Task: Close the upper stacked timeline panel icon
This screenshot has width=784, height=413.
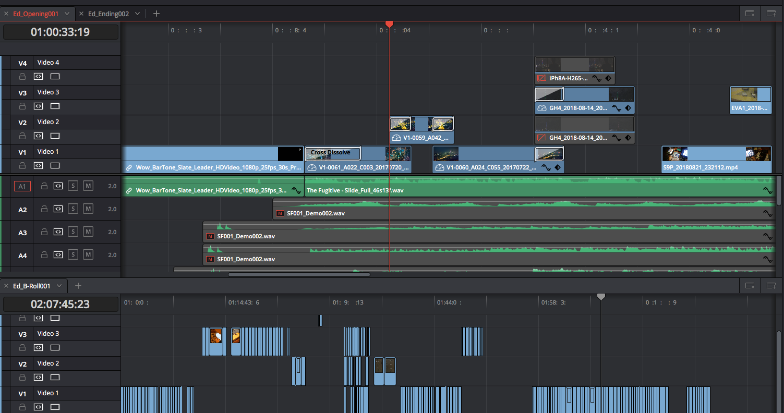Action: [750, 14]
